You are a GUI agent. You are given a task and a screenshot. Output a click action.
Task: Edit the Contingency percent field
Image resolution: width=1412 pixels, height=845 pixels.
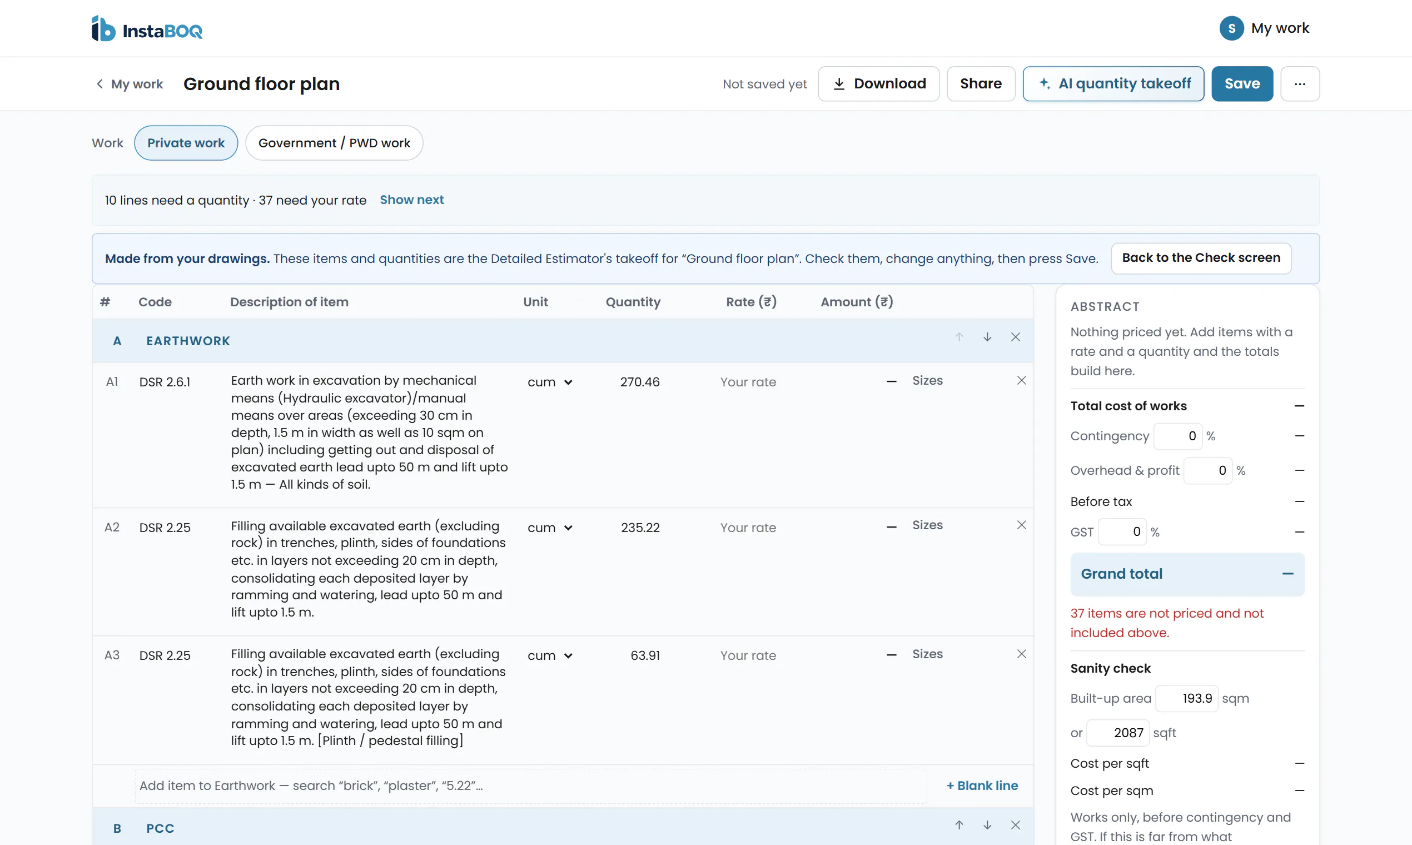(x=1177, y=436)
